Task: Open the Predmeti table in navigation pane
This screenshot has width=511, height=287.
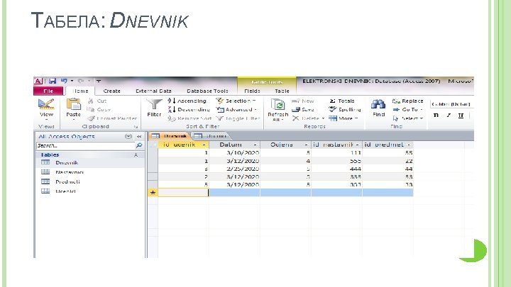Action: (90, 181)
